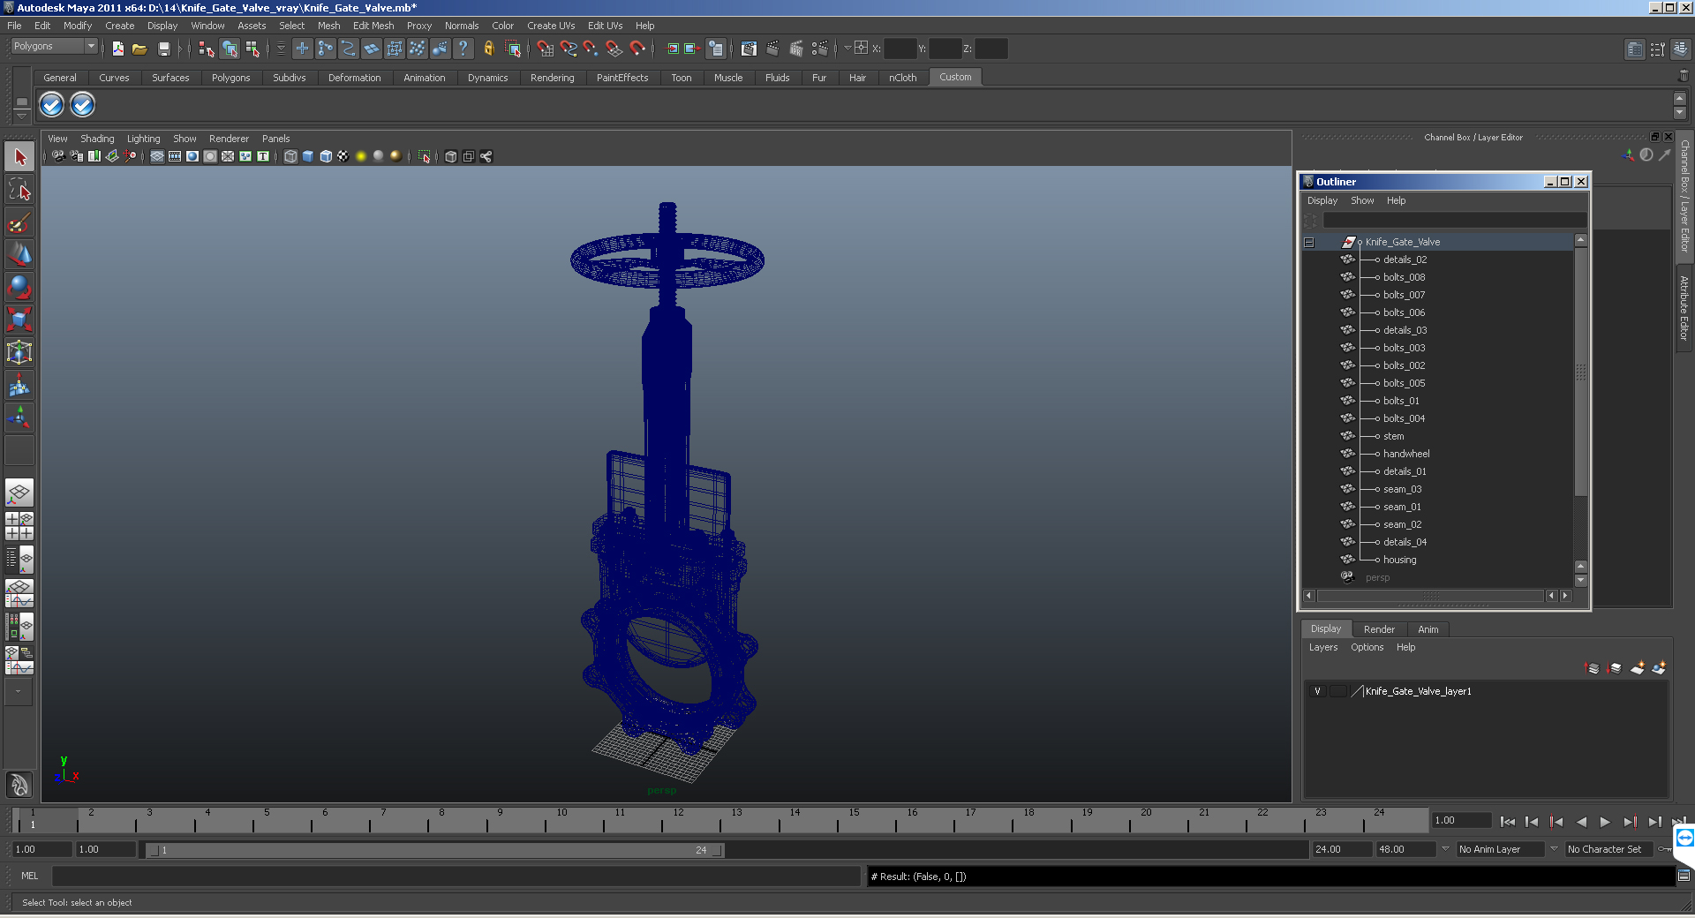This screenshot has height=918, width=1695.
Task: Select the housing node in Outliner
Action: click(x=1399, y=560)
